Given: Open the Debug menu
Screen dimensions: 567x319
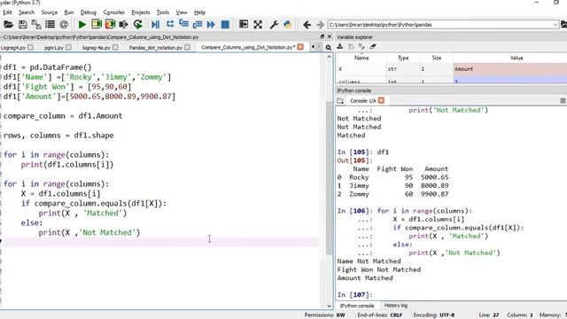Looking at the screenshot, I should tap(89, 12).
